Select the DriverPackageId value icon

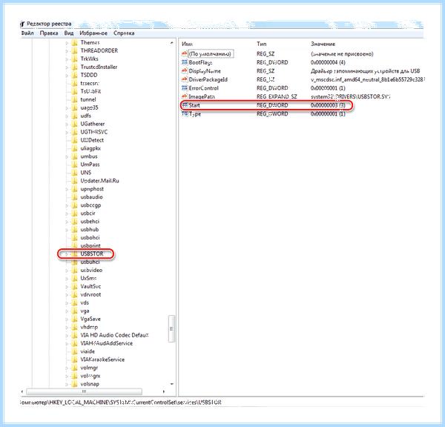tap(185, 79)
